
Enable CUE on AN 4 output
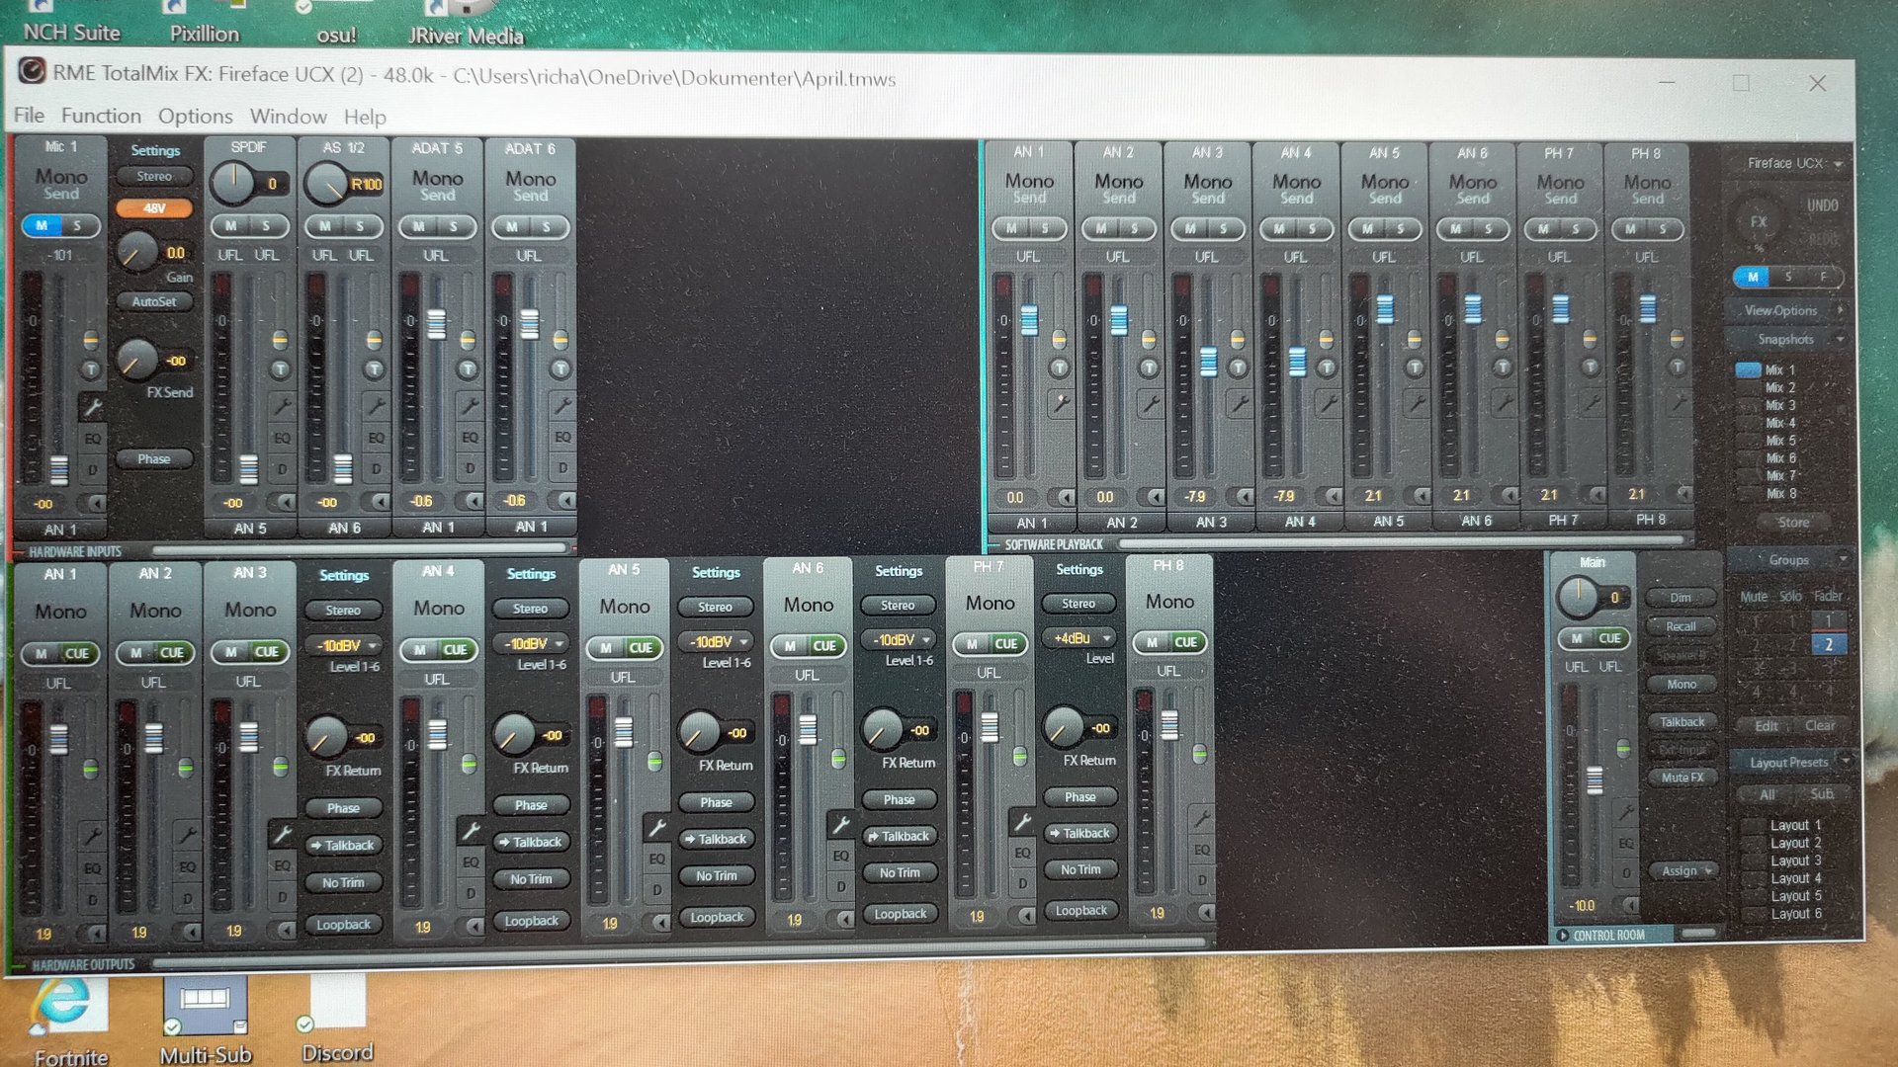455,650
